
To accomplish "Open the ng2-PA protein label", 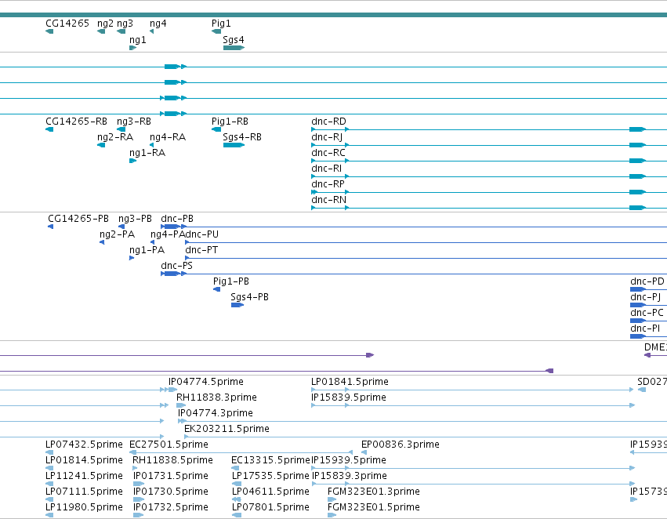I will (x=117, y=234).
